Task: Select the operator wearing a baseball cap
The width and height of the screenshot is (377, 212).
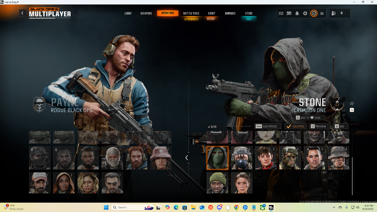Action: pyautogui.click(x=40, y=183)
